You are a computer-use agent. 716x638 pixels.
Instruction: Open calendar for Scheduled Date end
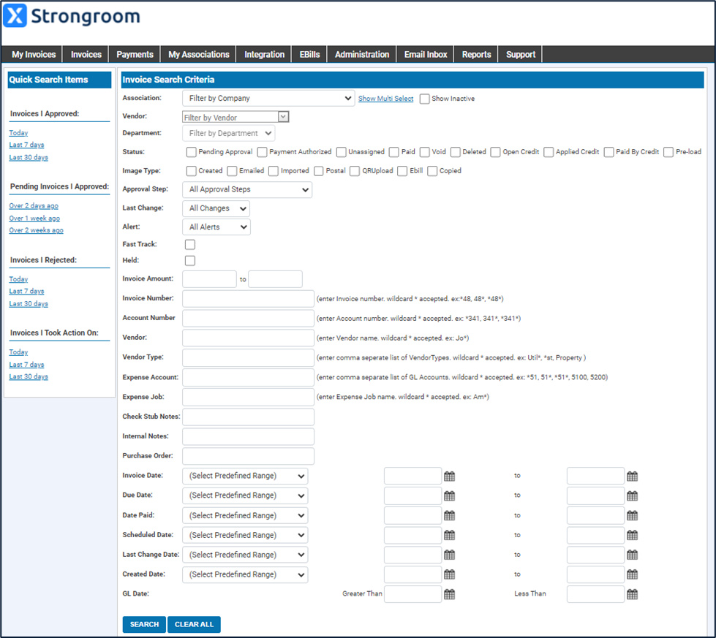click(x=632, y=535)
